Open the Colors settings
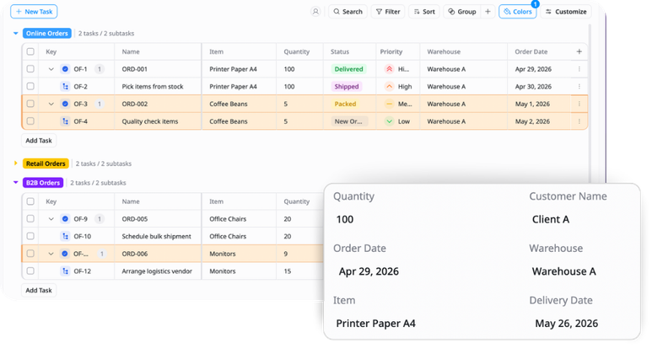 pyautogui.click(x=518, y=12)
